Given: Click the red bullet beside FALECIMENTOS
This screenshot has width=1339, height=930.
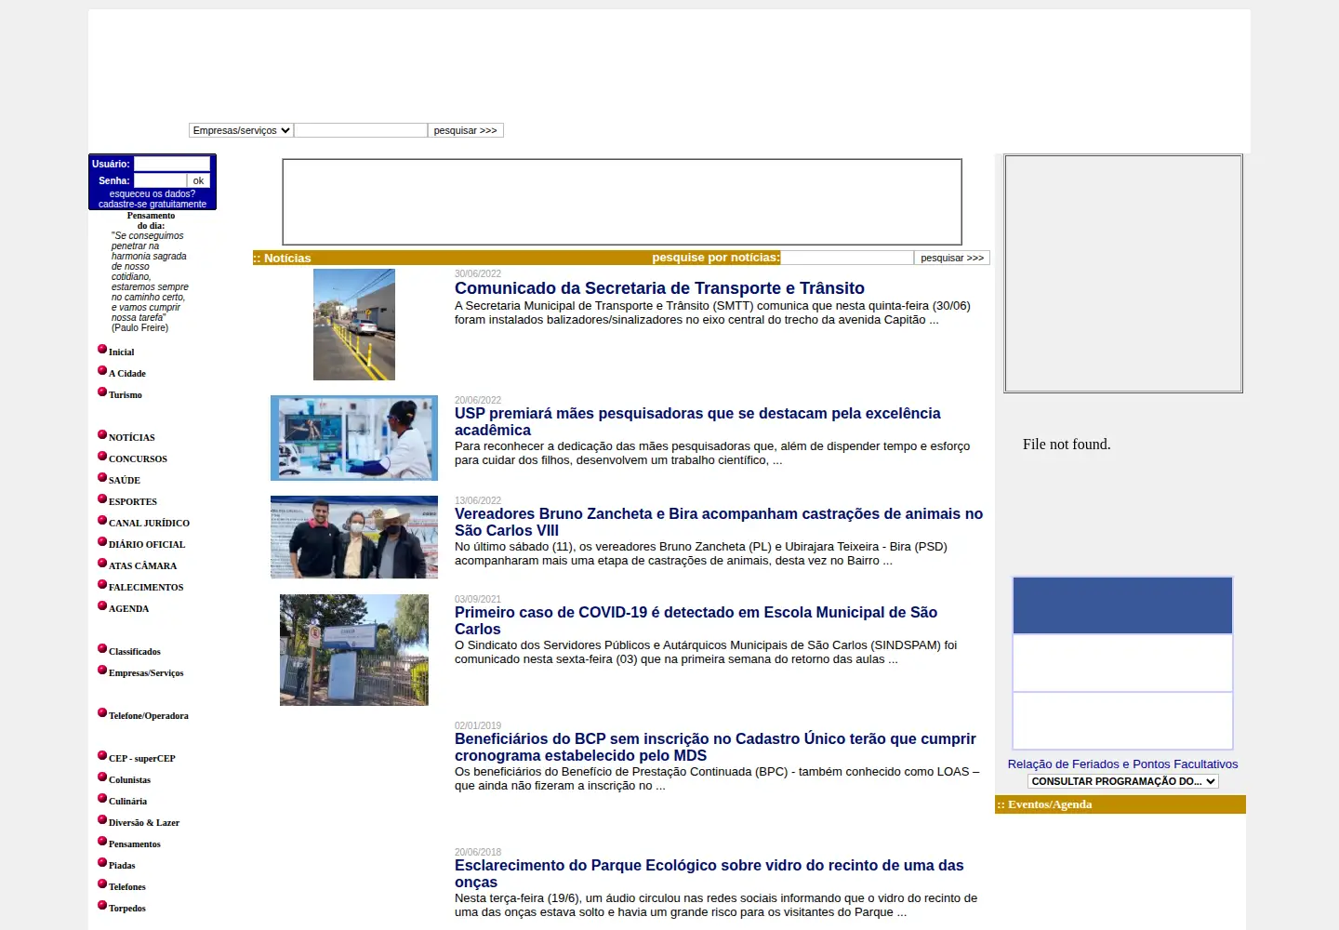Looking at the screenshot, I should [x=102, y=584].
